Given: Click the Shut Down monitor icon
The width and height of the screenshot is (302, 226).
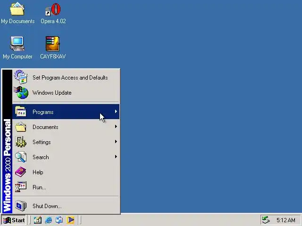Looking at the screenshot, I should (21, 206).
